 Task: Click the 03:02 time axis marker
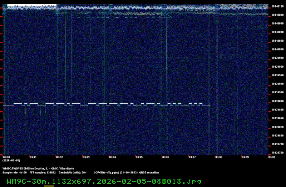point(59,157)
